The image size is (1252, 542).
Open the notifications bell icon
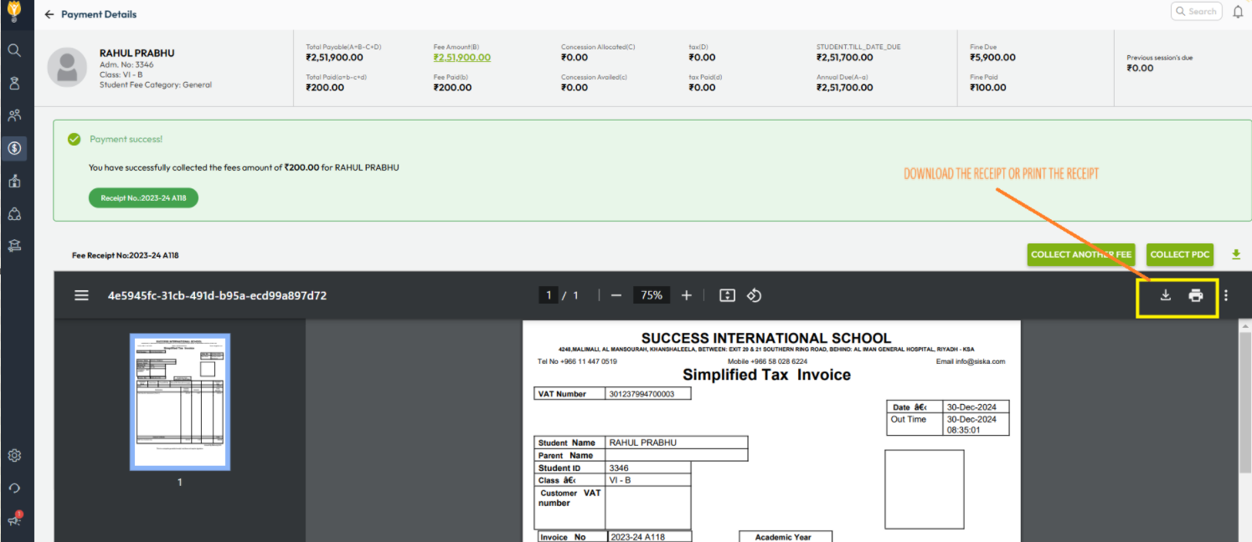1238,12
